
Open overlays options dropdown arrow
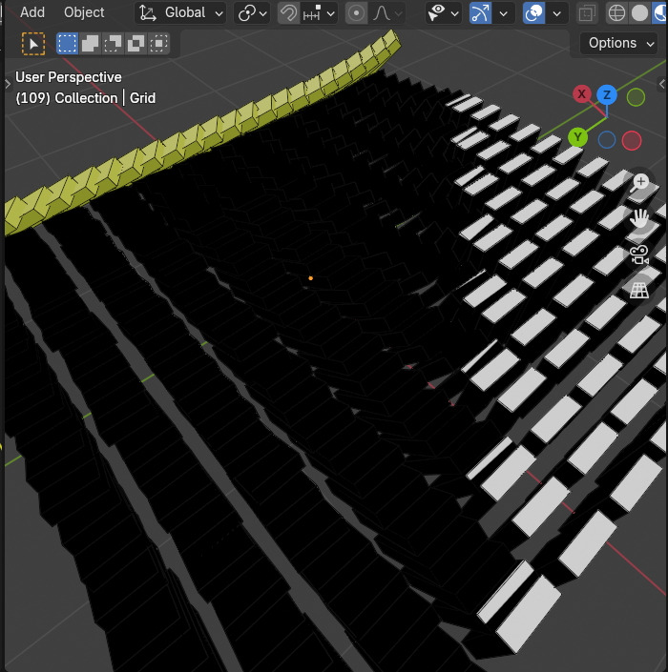(x=557, y=13)
